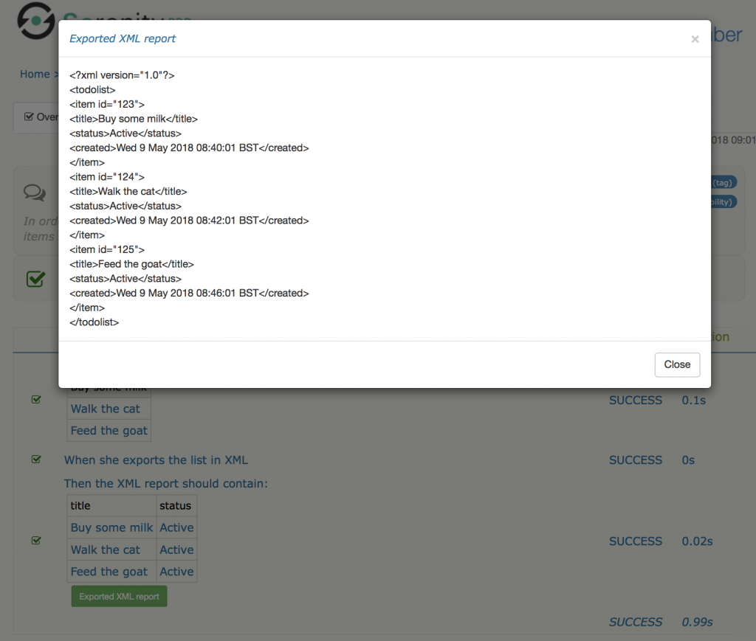Click the check icon beside 'When she exports the list'

(x=36, y=460)
